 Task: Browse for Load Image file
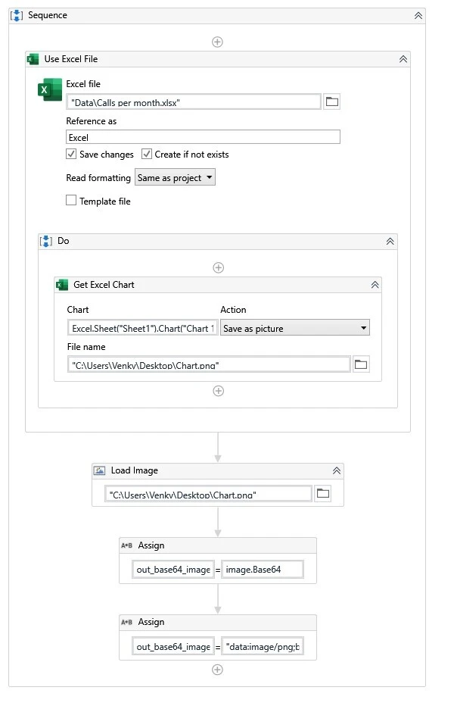[x=323, y=493]
